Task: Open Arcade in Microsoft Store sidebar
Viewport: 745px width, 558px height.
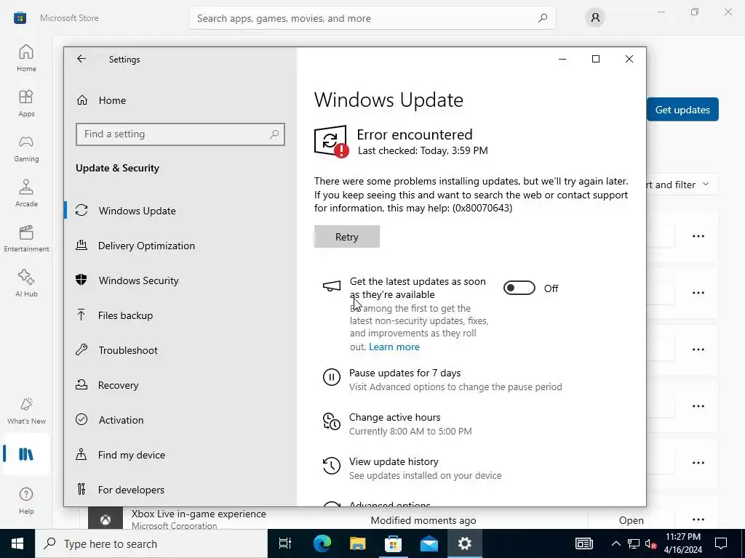Action: pos(26,193)
